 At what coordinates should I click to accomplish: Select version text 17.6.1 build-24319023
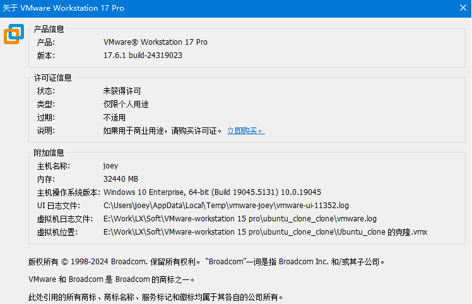click(143, 56)
